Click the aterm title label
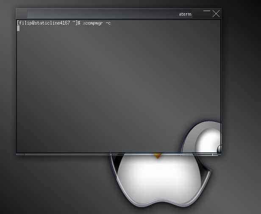The height and width of the screenshot is (214, 261). (x=185, y=14)
